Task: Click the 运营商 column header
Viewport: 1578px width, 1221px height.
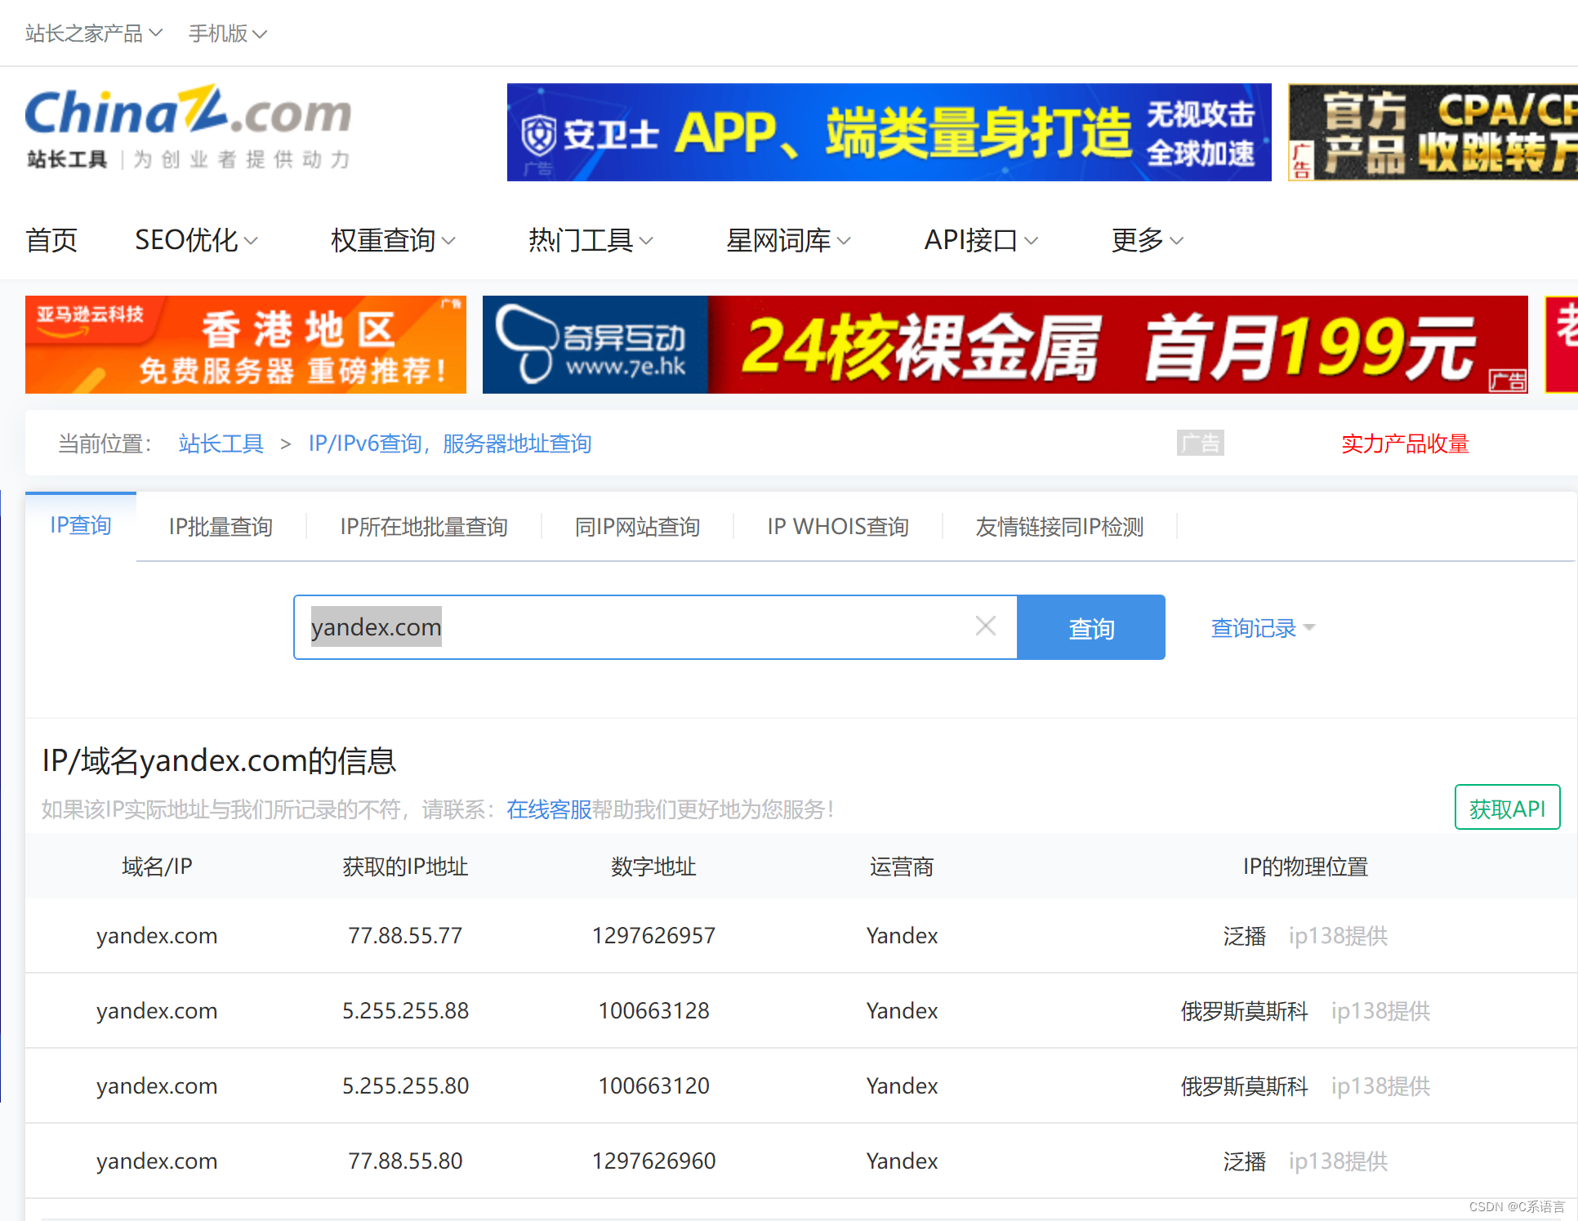Action: click(902, 867)
